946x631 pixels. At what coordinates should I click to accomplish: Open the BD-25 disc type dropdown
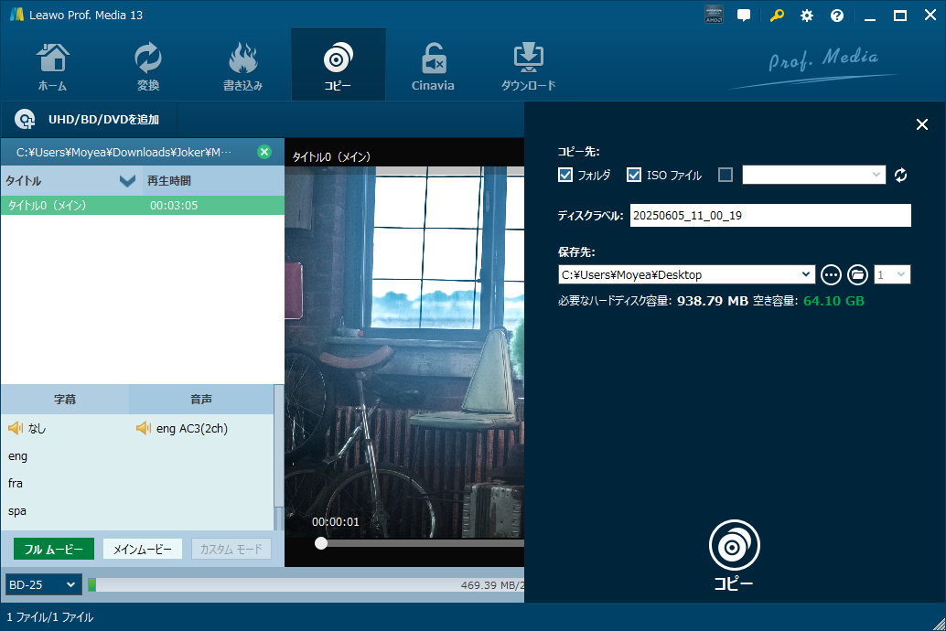[43, 584]
